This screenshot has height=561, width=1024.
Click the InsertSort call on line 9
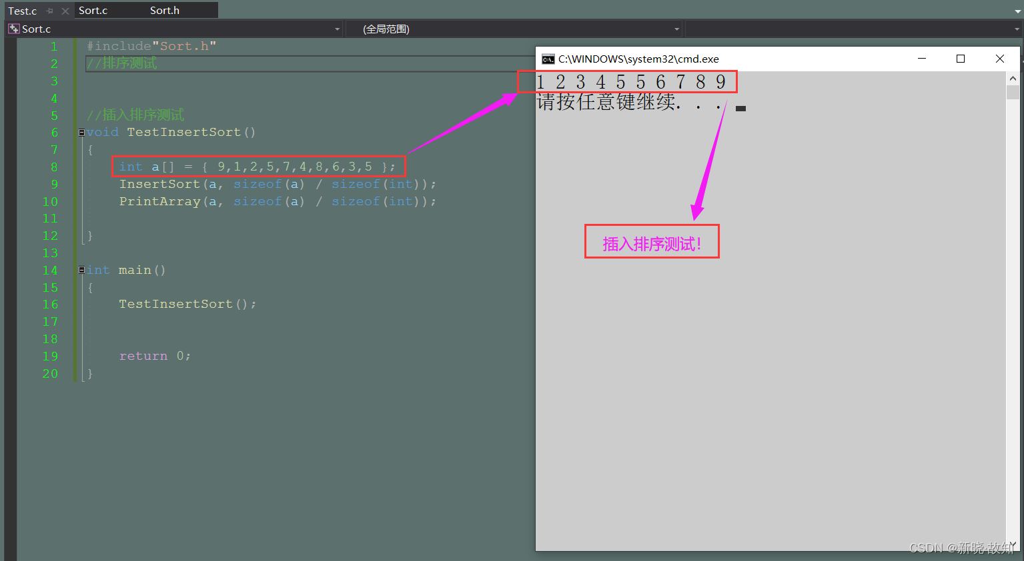[x=278, y=184]
